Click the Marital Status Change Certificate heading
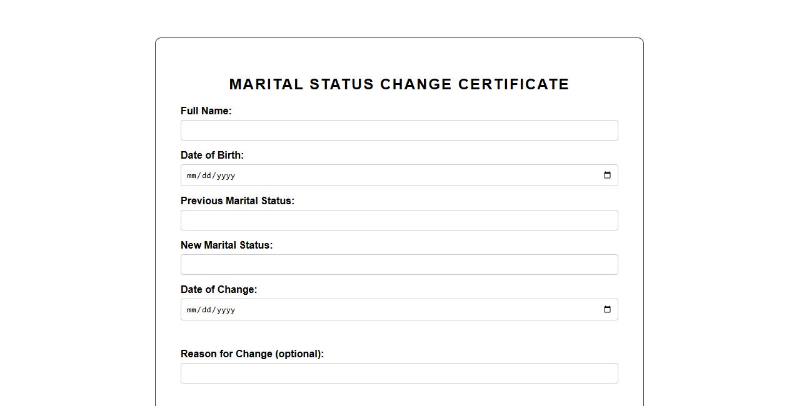The height and width of the screenshot is (406, 799). (399, 84)
